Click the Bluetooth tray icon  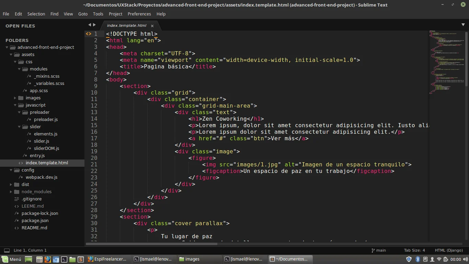coord(418,259)
